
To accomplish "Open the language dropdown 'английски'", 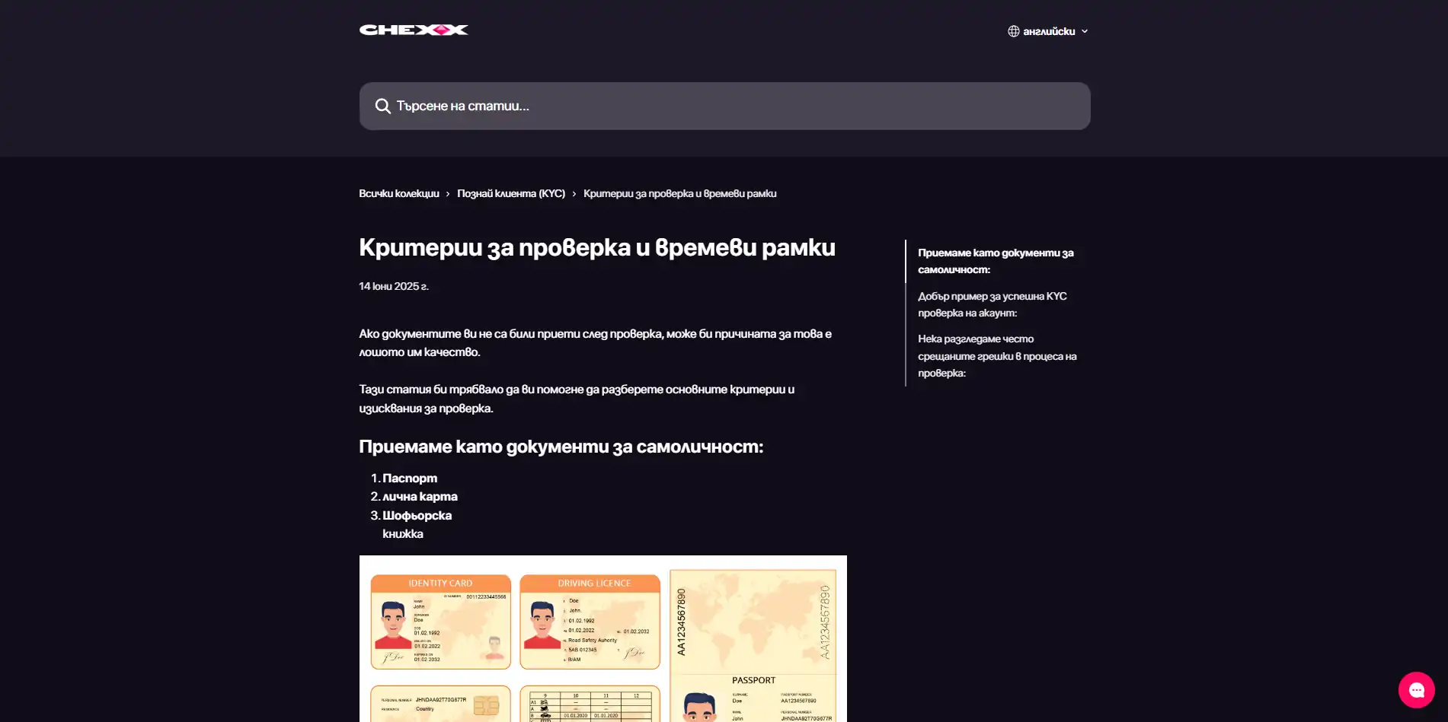I will (1048, 31).
